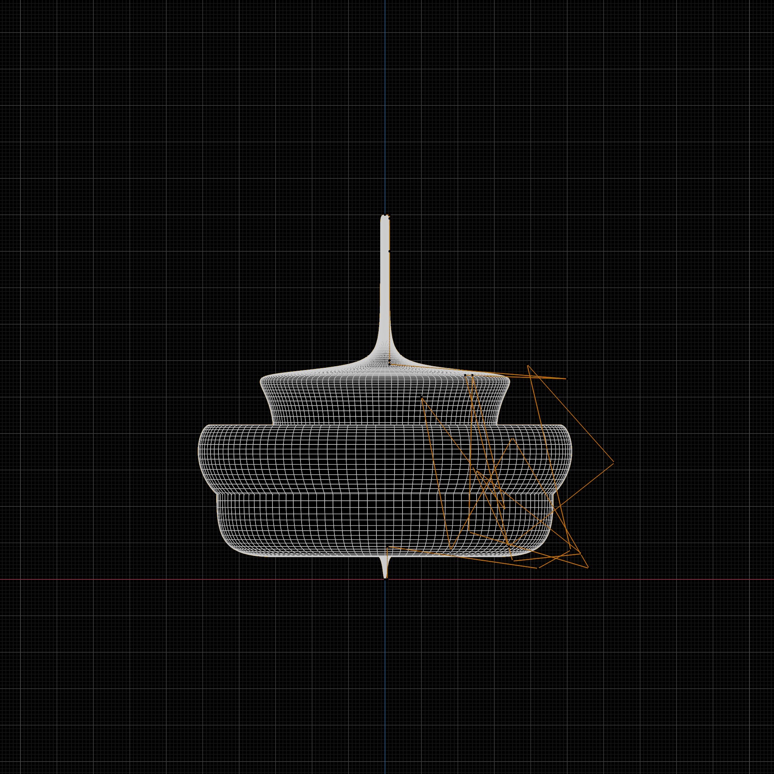Select orange triangle apex inside the middle tier
Screen dimensions: 774x774
point(512,439)
